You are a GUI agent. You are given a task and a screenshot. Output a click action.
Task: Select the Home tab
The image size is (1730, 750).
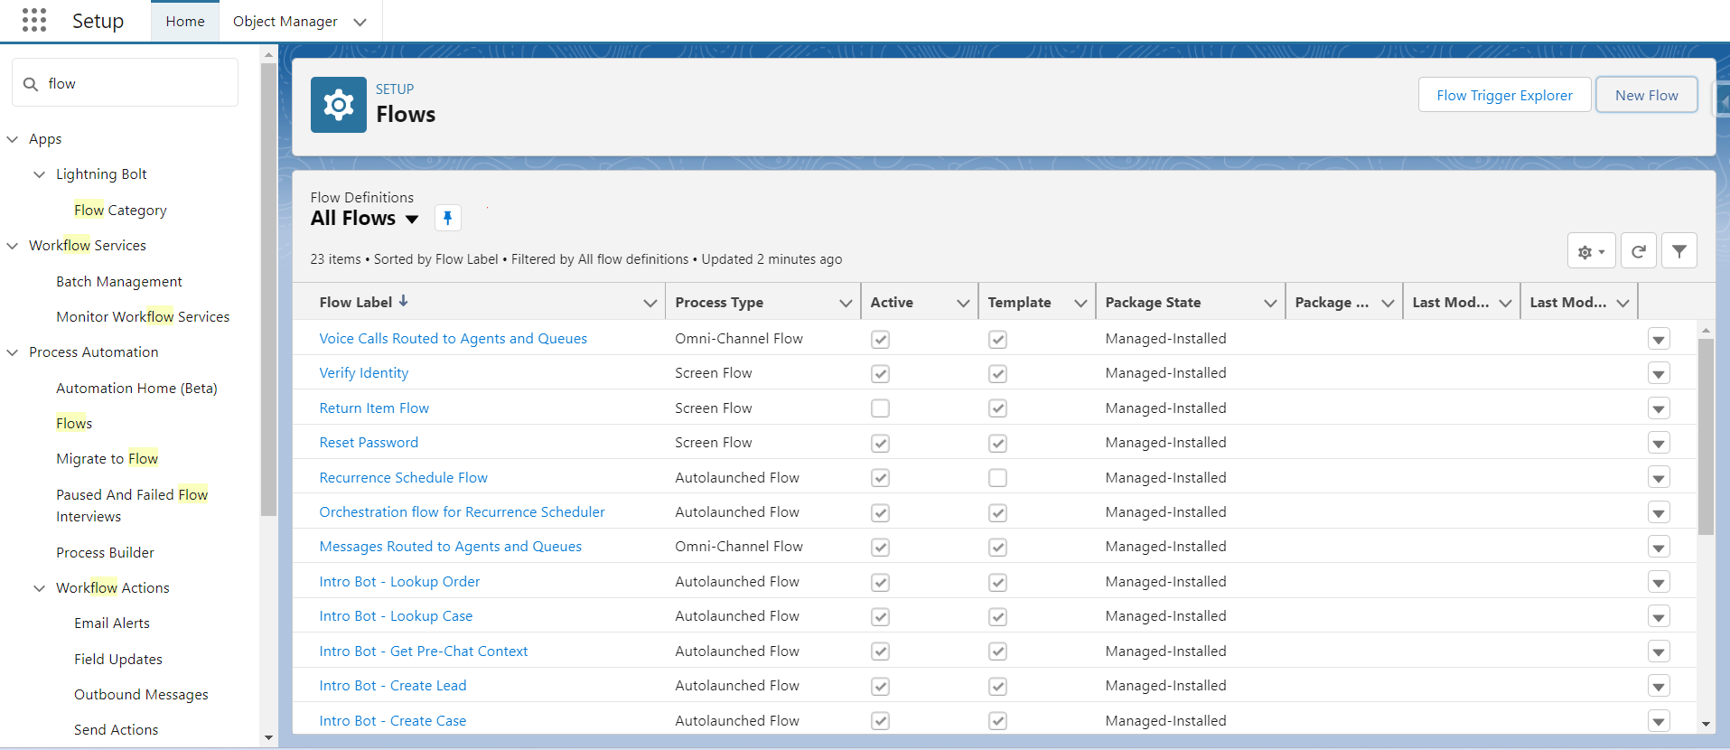pos(185,21)
